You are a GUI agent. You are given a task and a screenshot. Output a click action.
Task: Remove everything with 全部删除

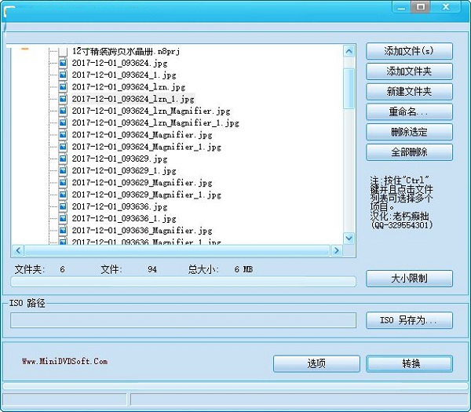tap(409, 152)
